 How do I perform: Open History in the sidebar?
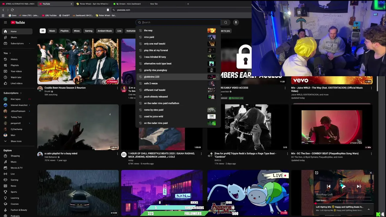point(17,59)
